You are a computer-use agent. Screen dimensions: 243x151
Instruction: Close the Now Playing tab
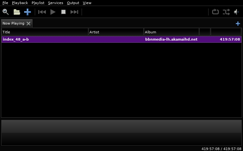coord(28,23)
